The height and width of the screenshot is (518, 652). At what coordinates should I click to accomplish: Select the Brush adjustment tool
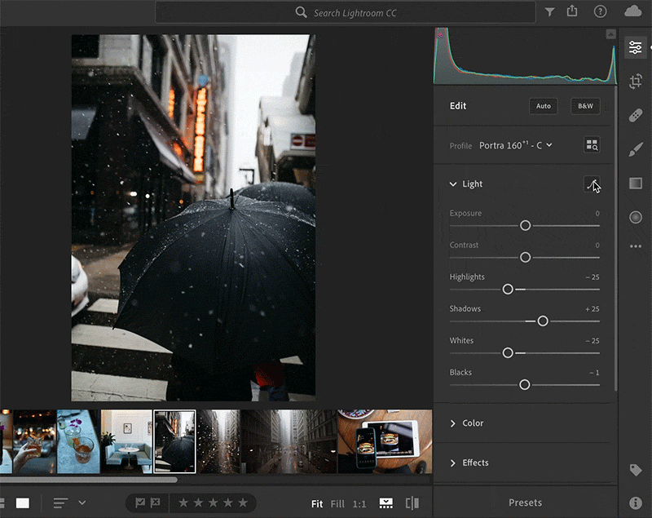[x=636, y=149]
